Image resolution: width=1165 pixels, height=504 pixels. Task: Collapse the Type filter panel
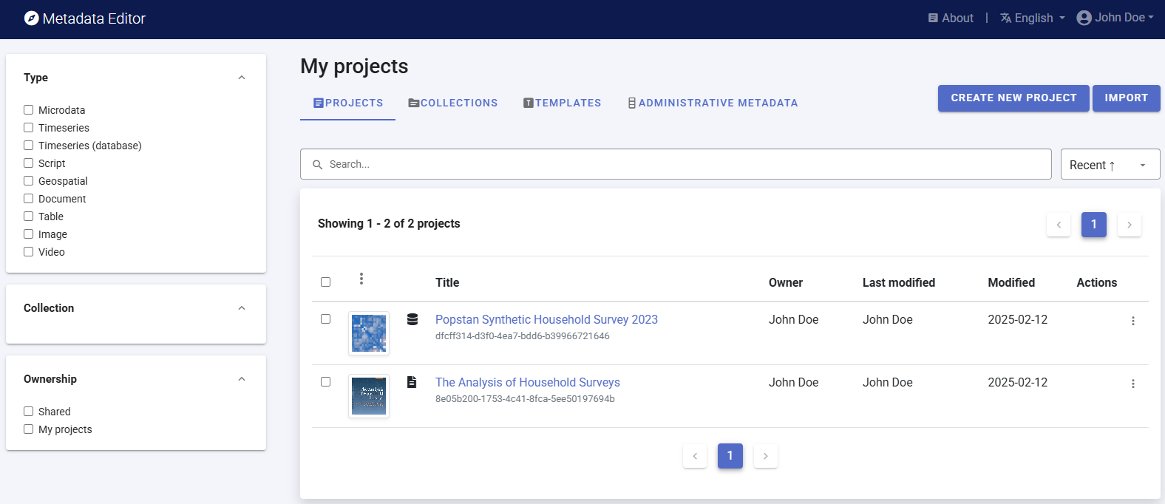242,78
